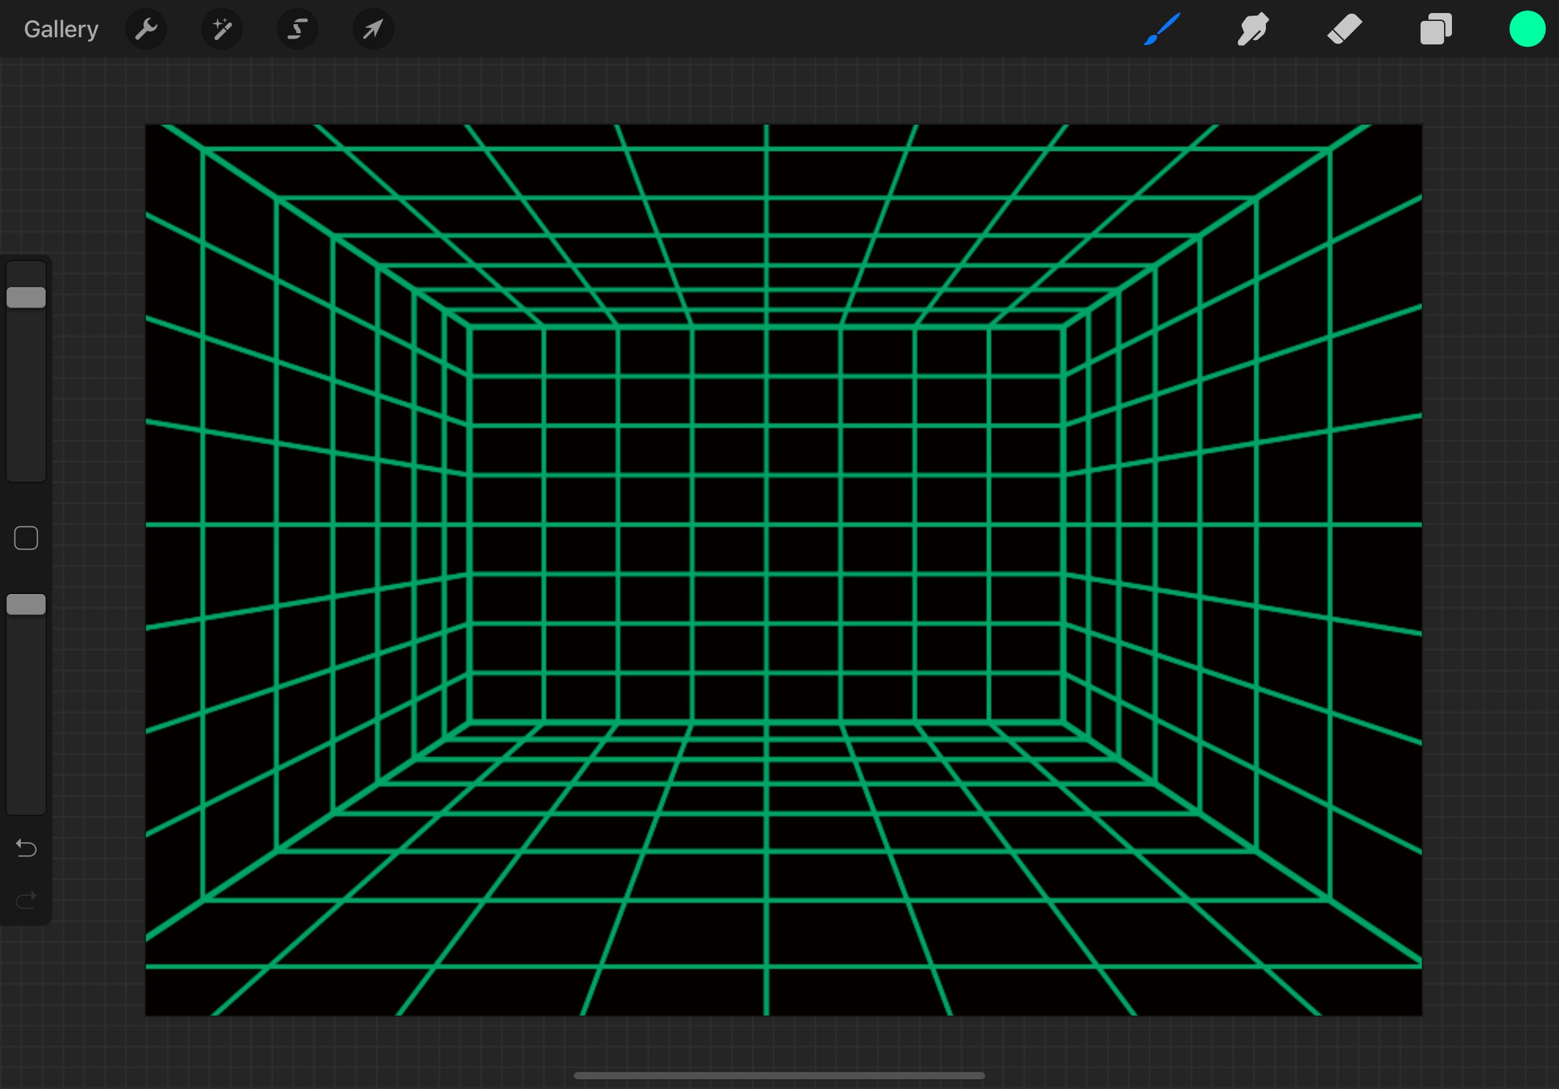
Task: Adjust the brush opacity slider handle
Action: tap(27, 605)
